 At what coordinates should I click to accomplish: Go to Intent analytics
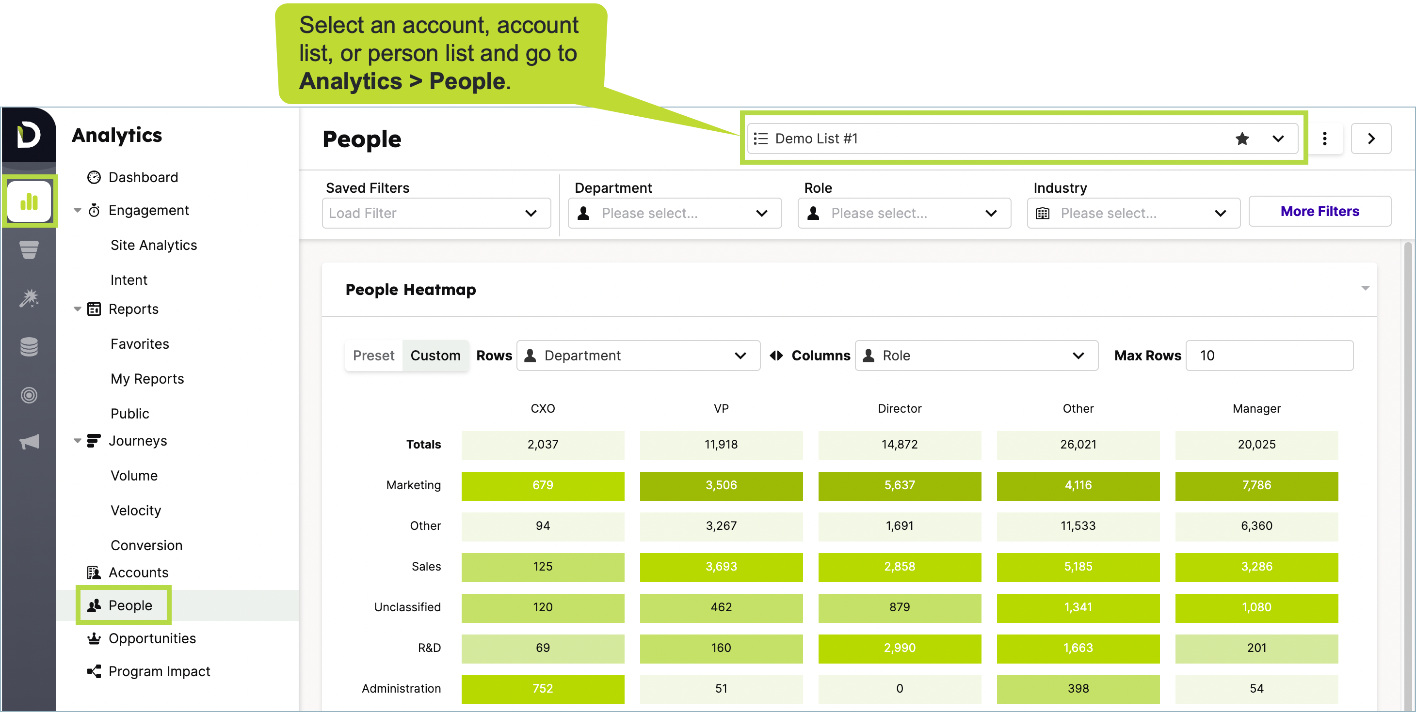[129, 280]
